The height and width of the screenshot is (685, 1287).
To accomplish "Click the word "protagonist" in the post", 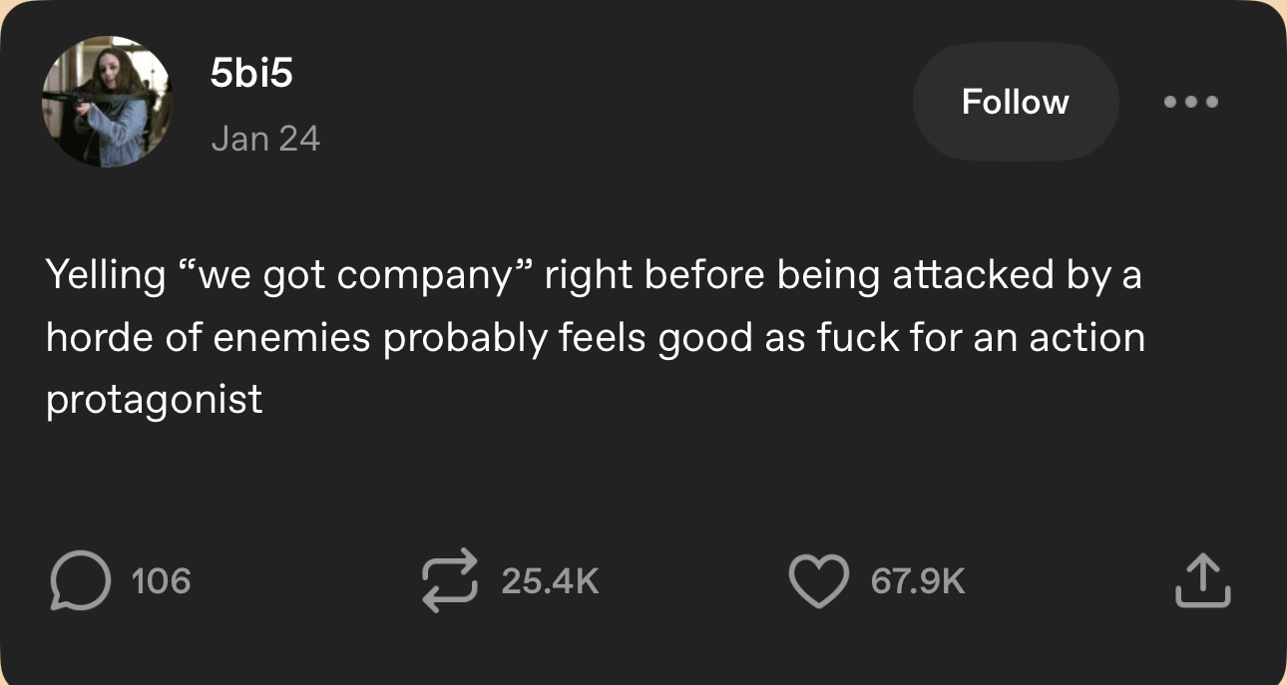I will (155, 400).
